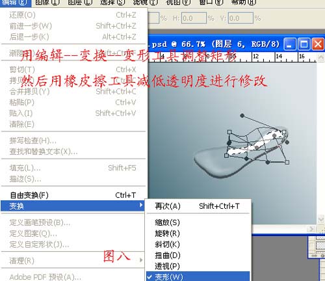325x281 pixels.
Task: Choose 再次(A) in the transform submenu
Action: point(198,206)
